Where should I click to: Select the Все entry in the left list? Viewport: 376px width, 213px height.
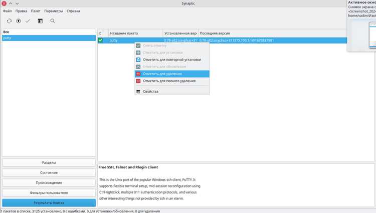pyautogui.click(x=49, y=32)
